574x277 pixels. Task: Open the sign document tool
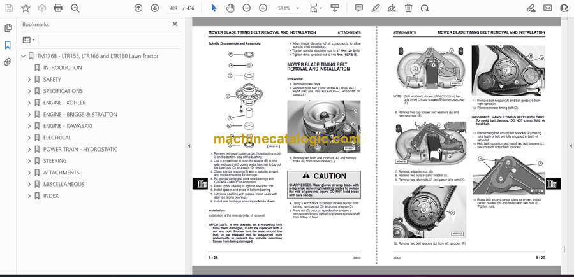pyautogui.click(x=392, y=8)
